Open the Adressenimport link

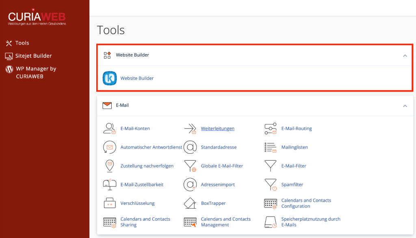(x=218, y=185)
